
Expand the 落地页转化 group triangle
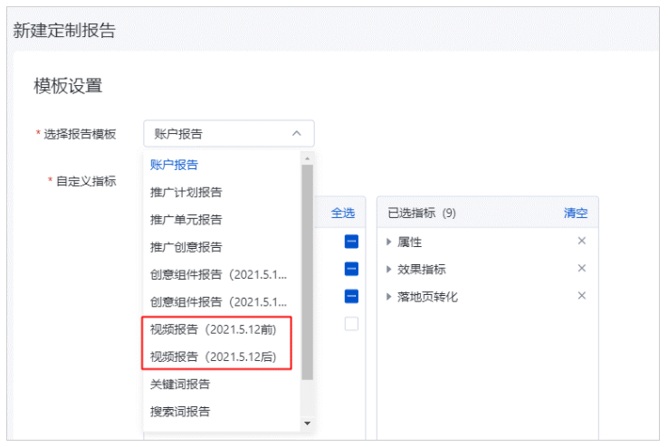coord(389,297)
